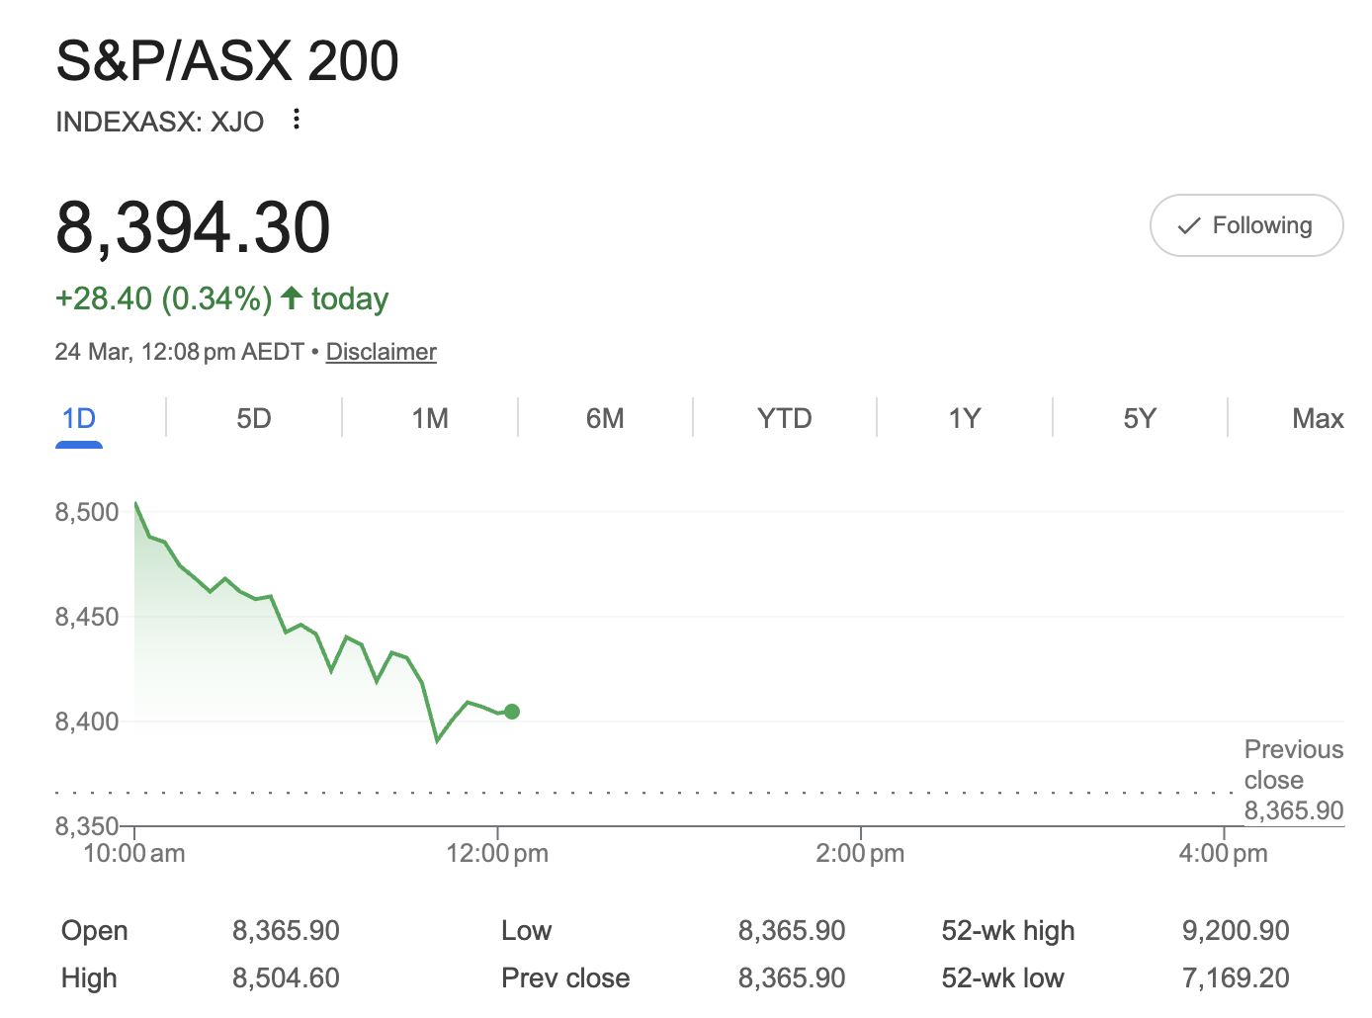
Task: Select the YTD chart tab
Action: [x=784, y=419]
